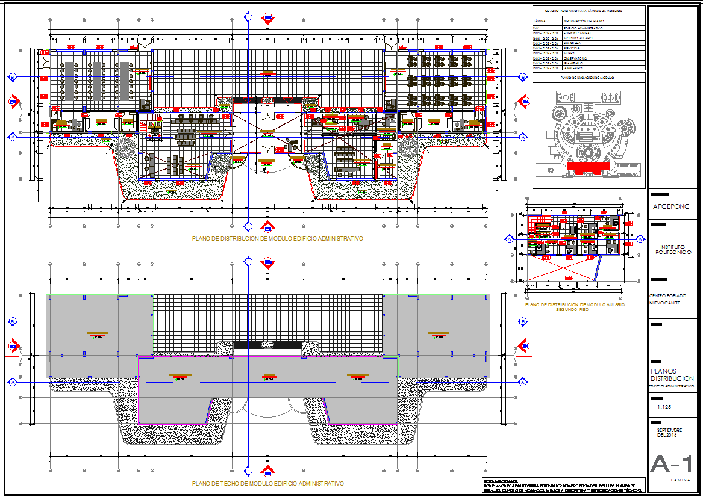The image size is (703, 497).
Task: Click the SEPTIEMBRE DEL 2016 date text
Action: pyautogui.click(x=668, y=433)
